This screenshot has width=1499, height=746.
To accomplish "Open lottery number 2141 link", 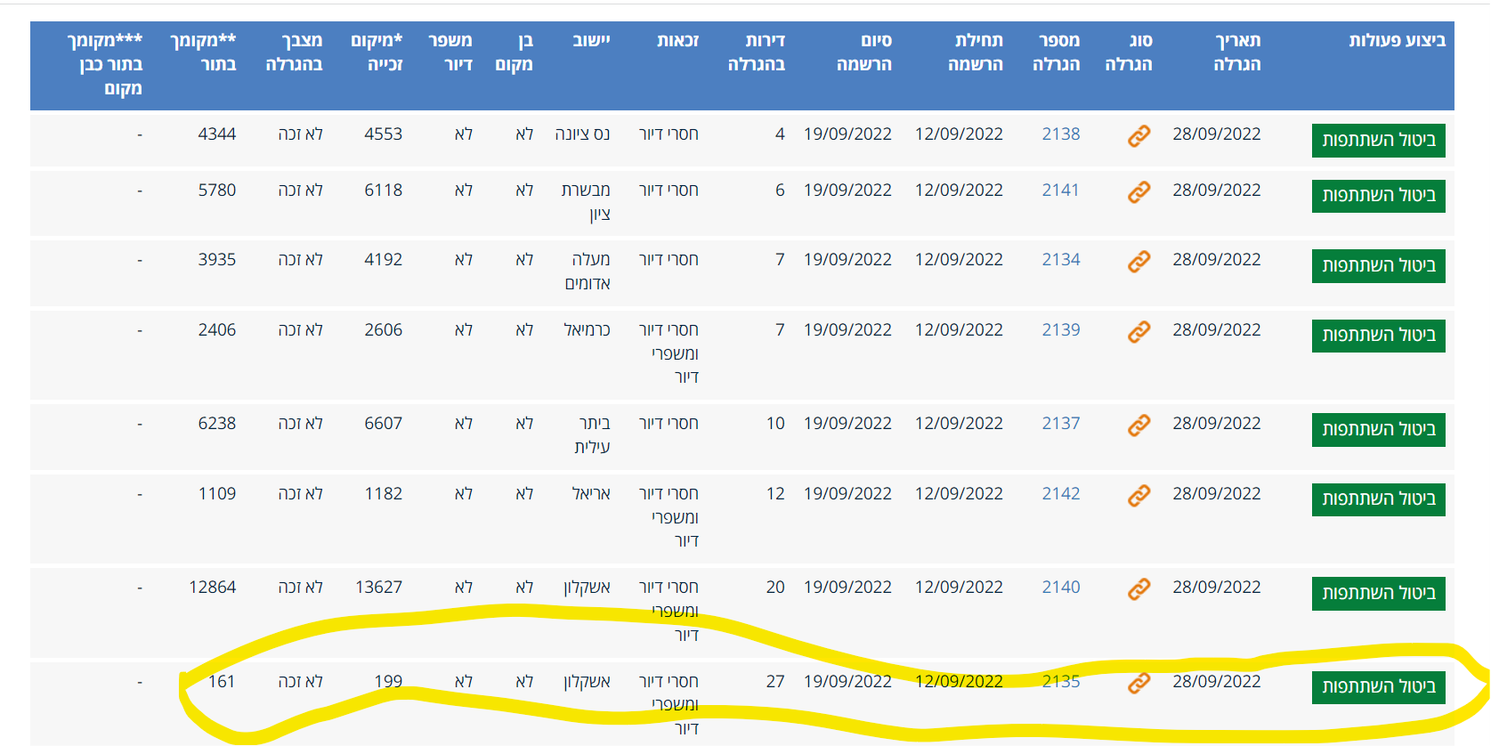I will click(1060, 191).
